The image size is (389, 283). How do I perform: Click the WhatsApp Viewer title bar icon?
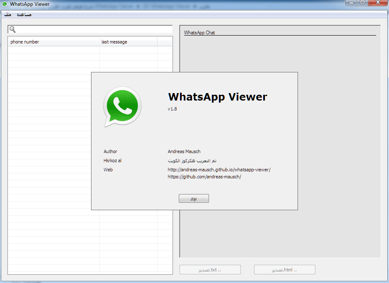click(x=5, y=4)
